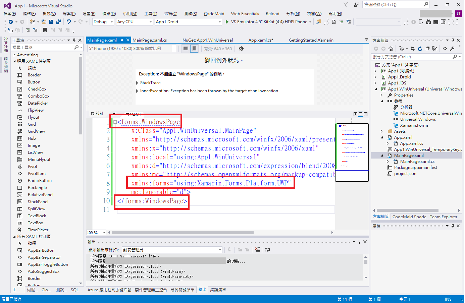Image resolution: width=465 pixels, height=303 pixels.
Task: Collapse pane with the double-chevron icon
Action: (x=365, y=114)
